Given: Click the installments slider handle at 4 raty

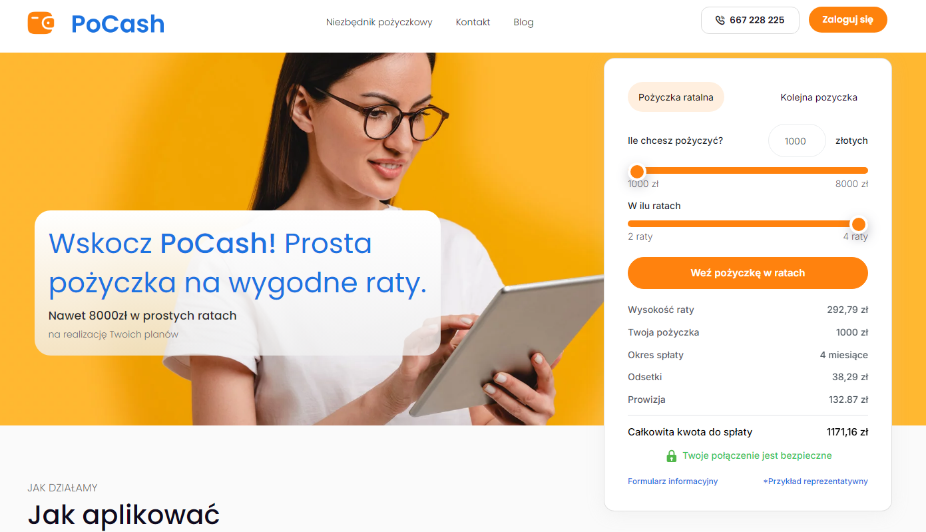Looking at the screenshot, I should pos(859,224).
